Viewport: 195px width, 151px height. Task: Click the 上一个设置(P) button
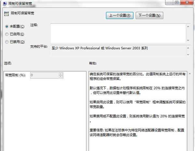coord(120,16)
